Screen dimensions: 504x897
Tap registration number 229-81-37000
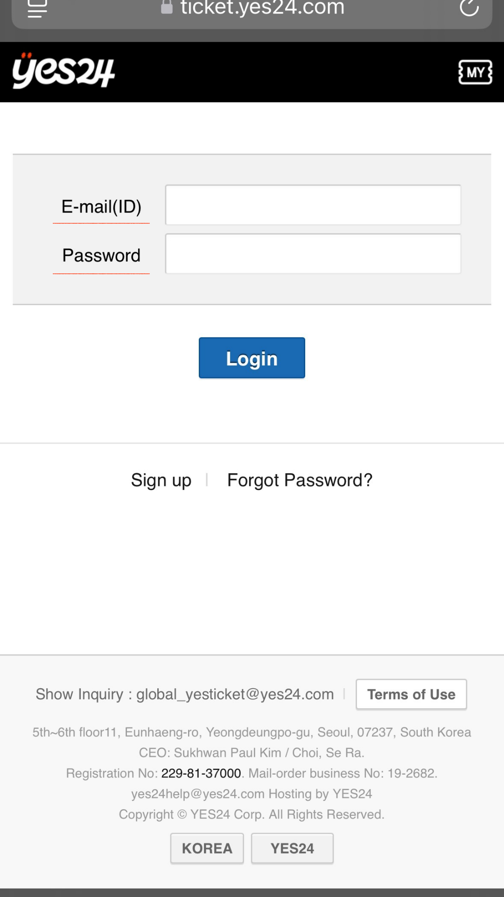(201, 773)
